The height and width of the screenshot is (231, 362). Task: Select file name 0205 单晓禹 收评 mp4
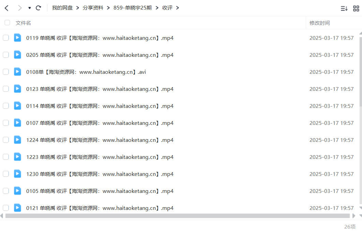100,55
